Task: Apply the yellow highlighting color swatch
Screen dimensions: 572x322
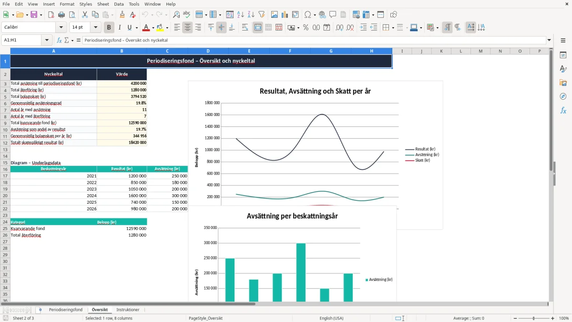Action: coord(160,28)
